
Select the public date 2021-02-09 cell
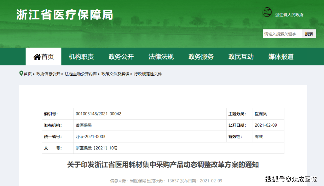tap(268, 125)
